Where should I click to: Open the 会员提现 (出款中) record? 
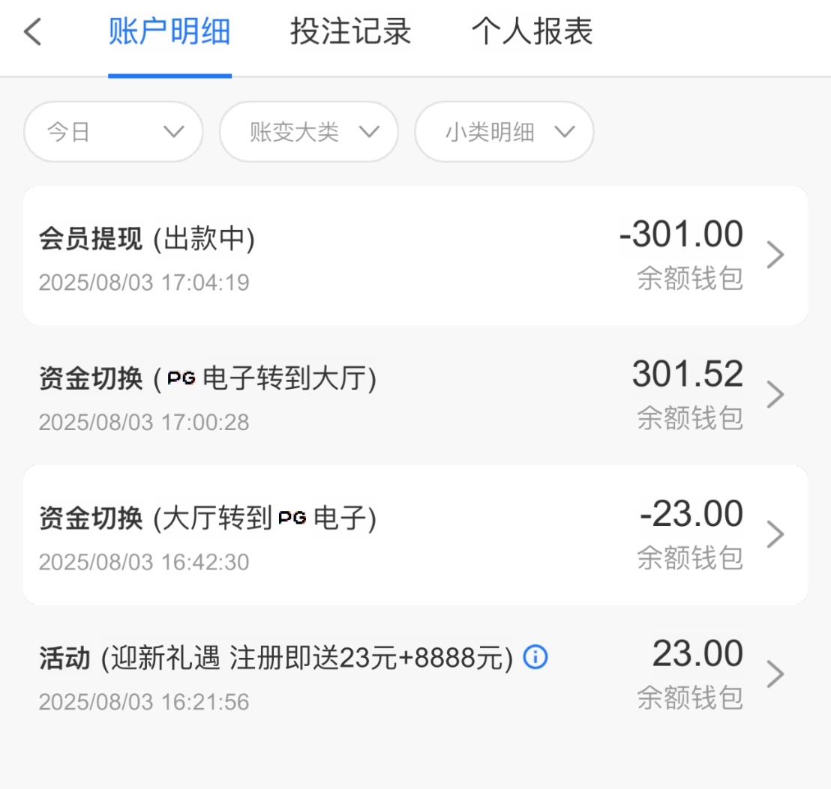147,240
